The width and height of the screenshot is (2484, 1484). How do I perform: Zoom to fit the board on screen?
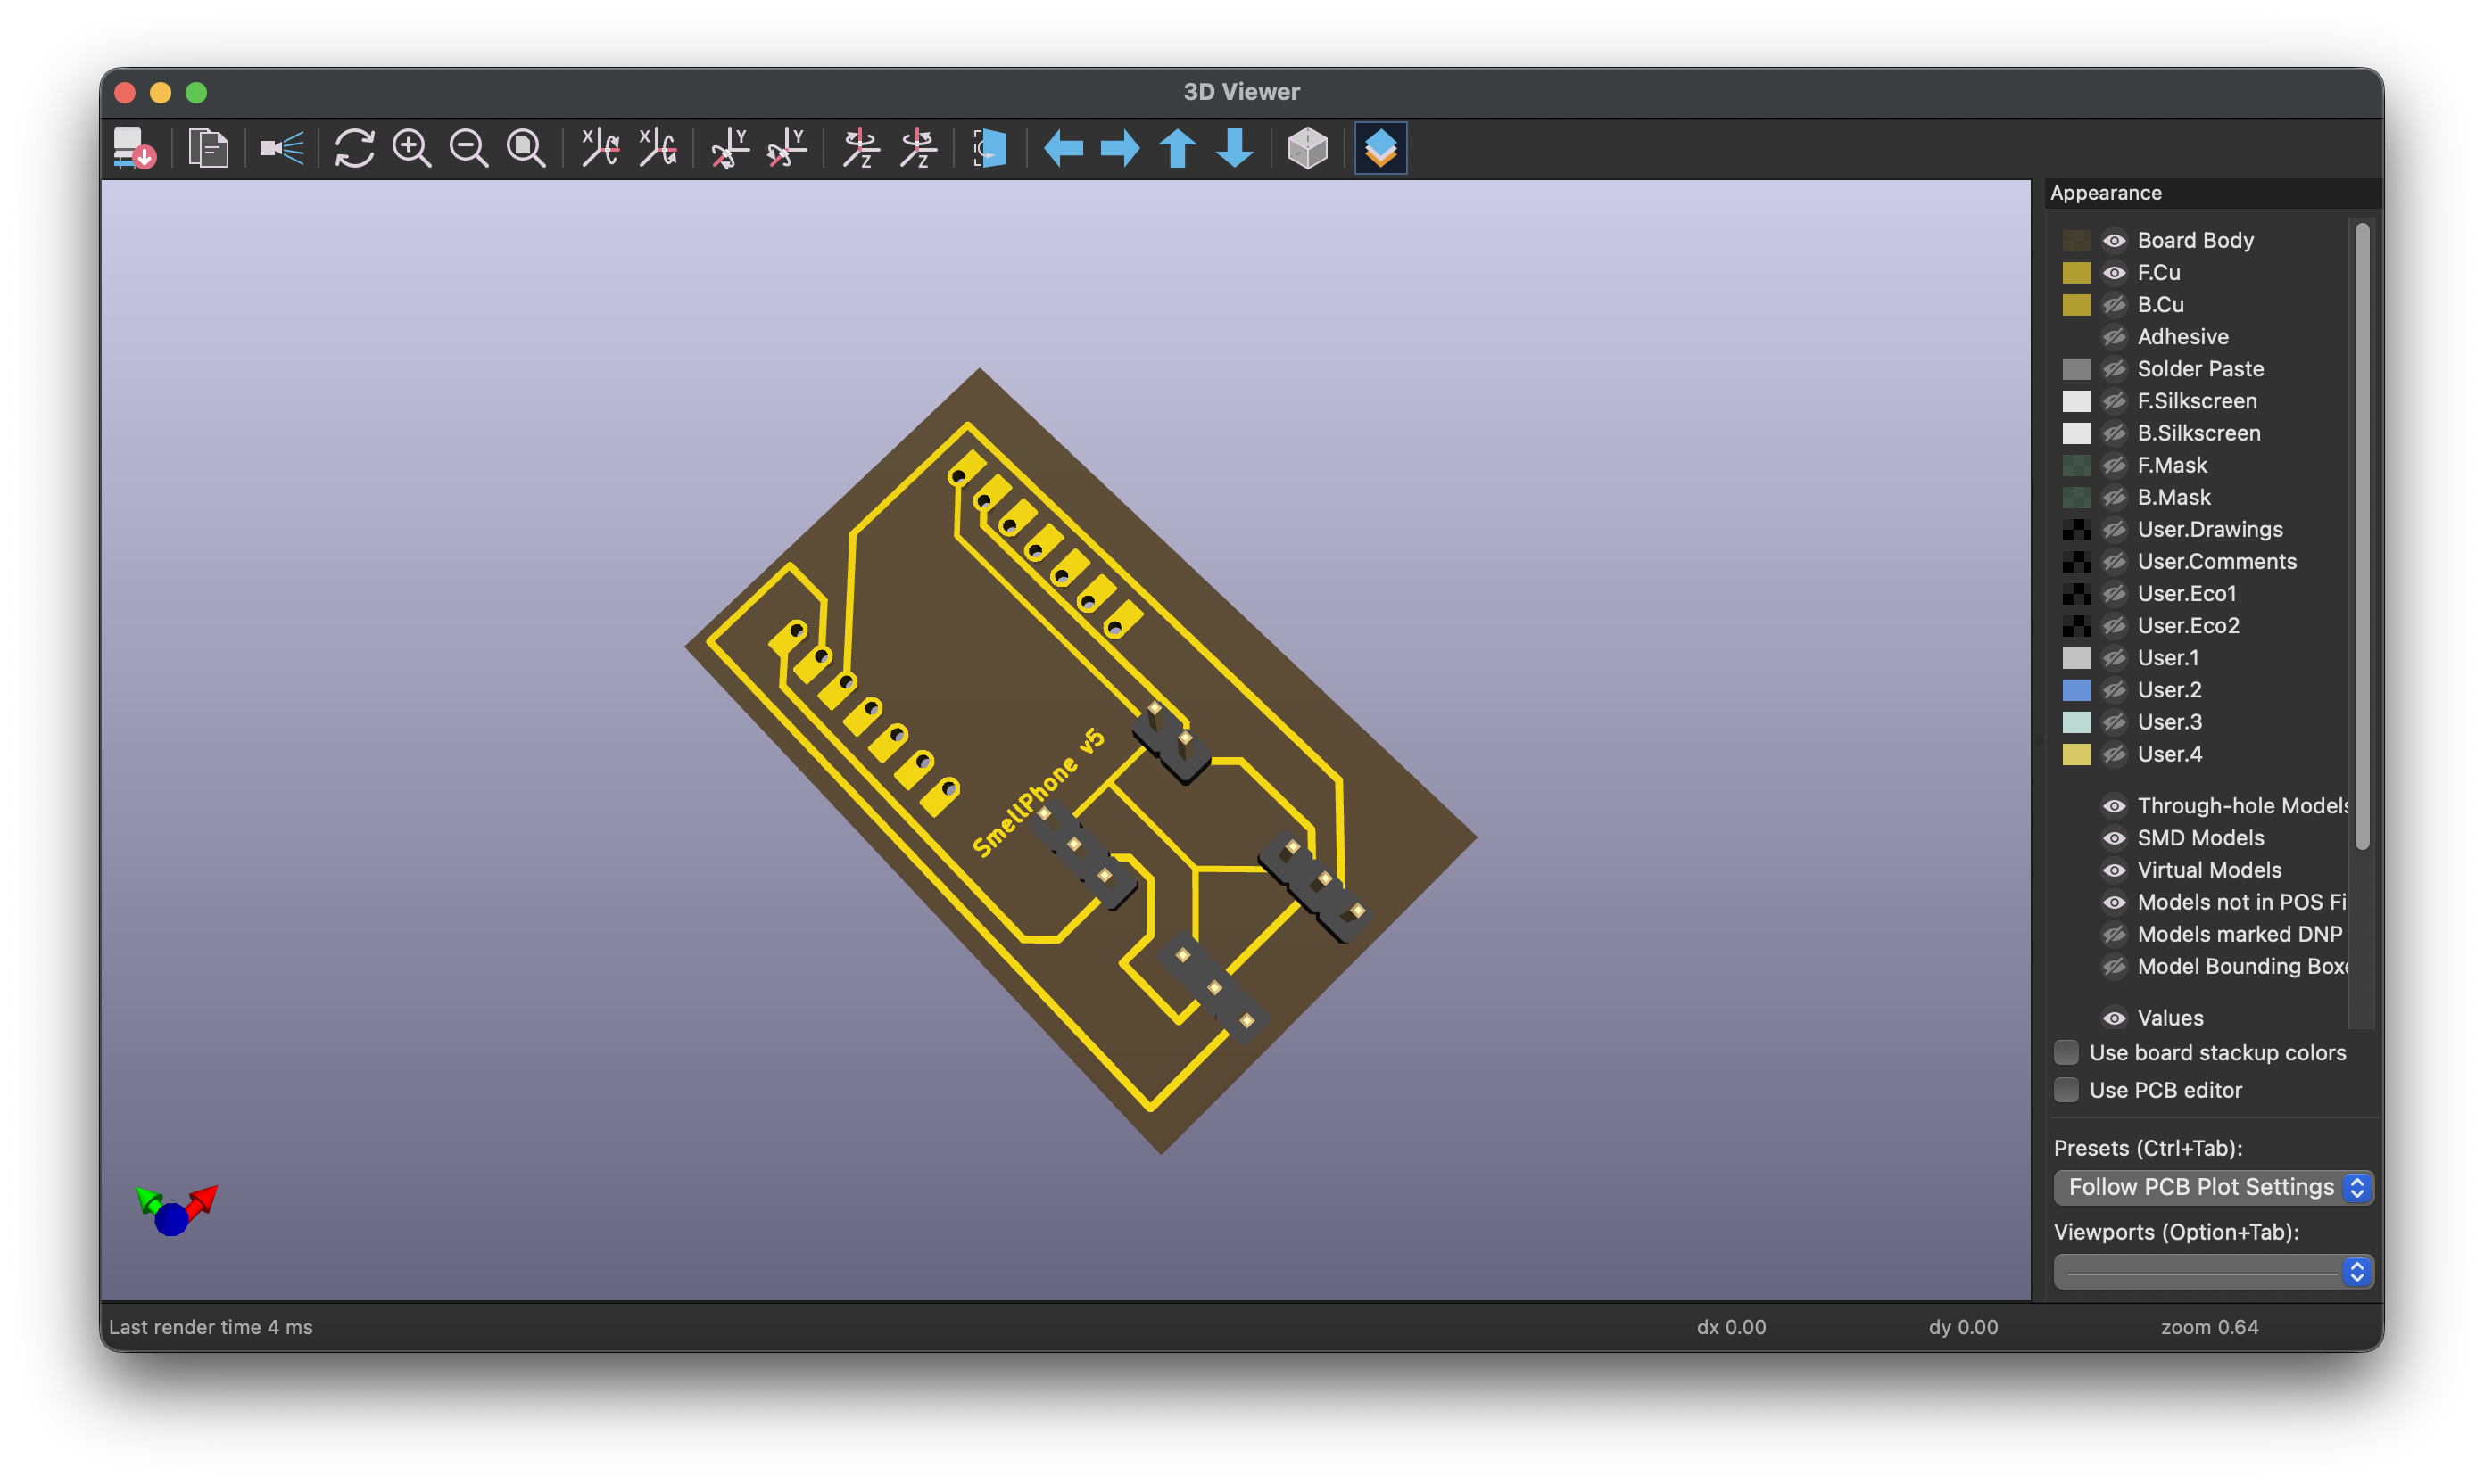526,148
